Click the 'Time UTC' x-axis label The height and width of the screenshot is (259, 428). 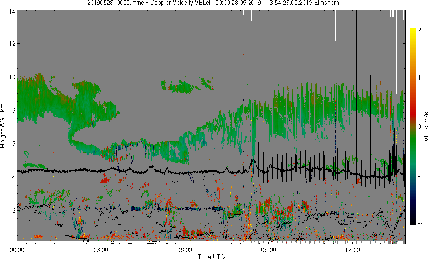pos(211,256)
